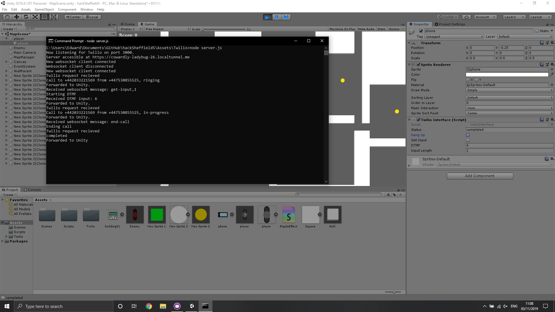
Task: Open the GameObject menu
Action: [x=44, y=10]
